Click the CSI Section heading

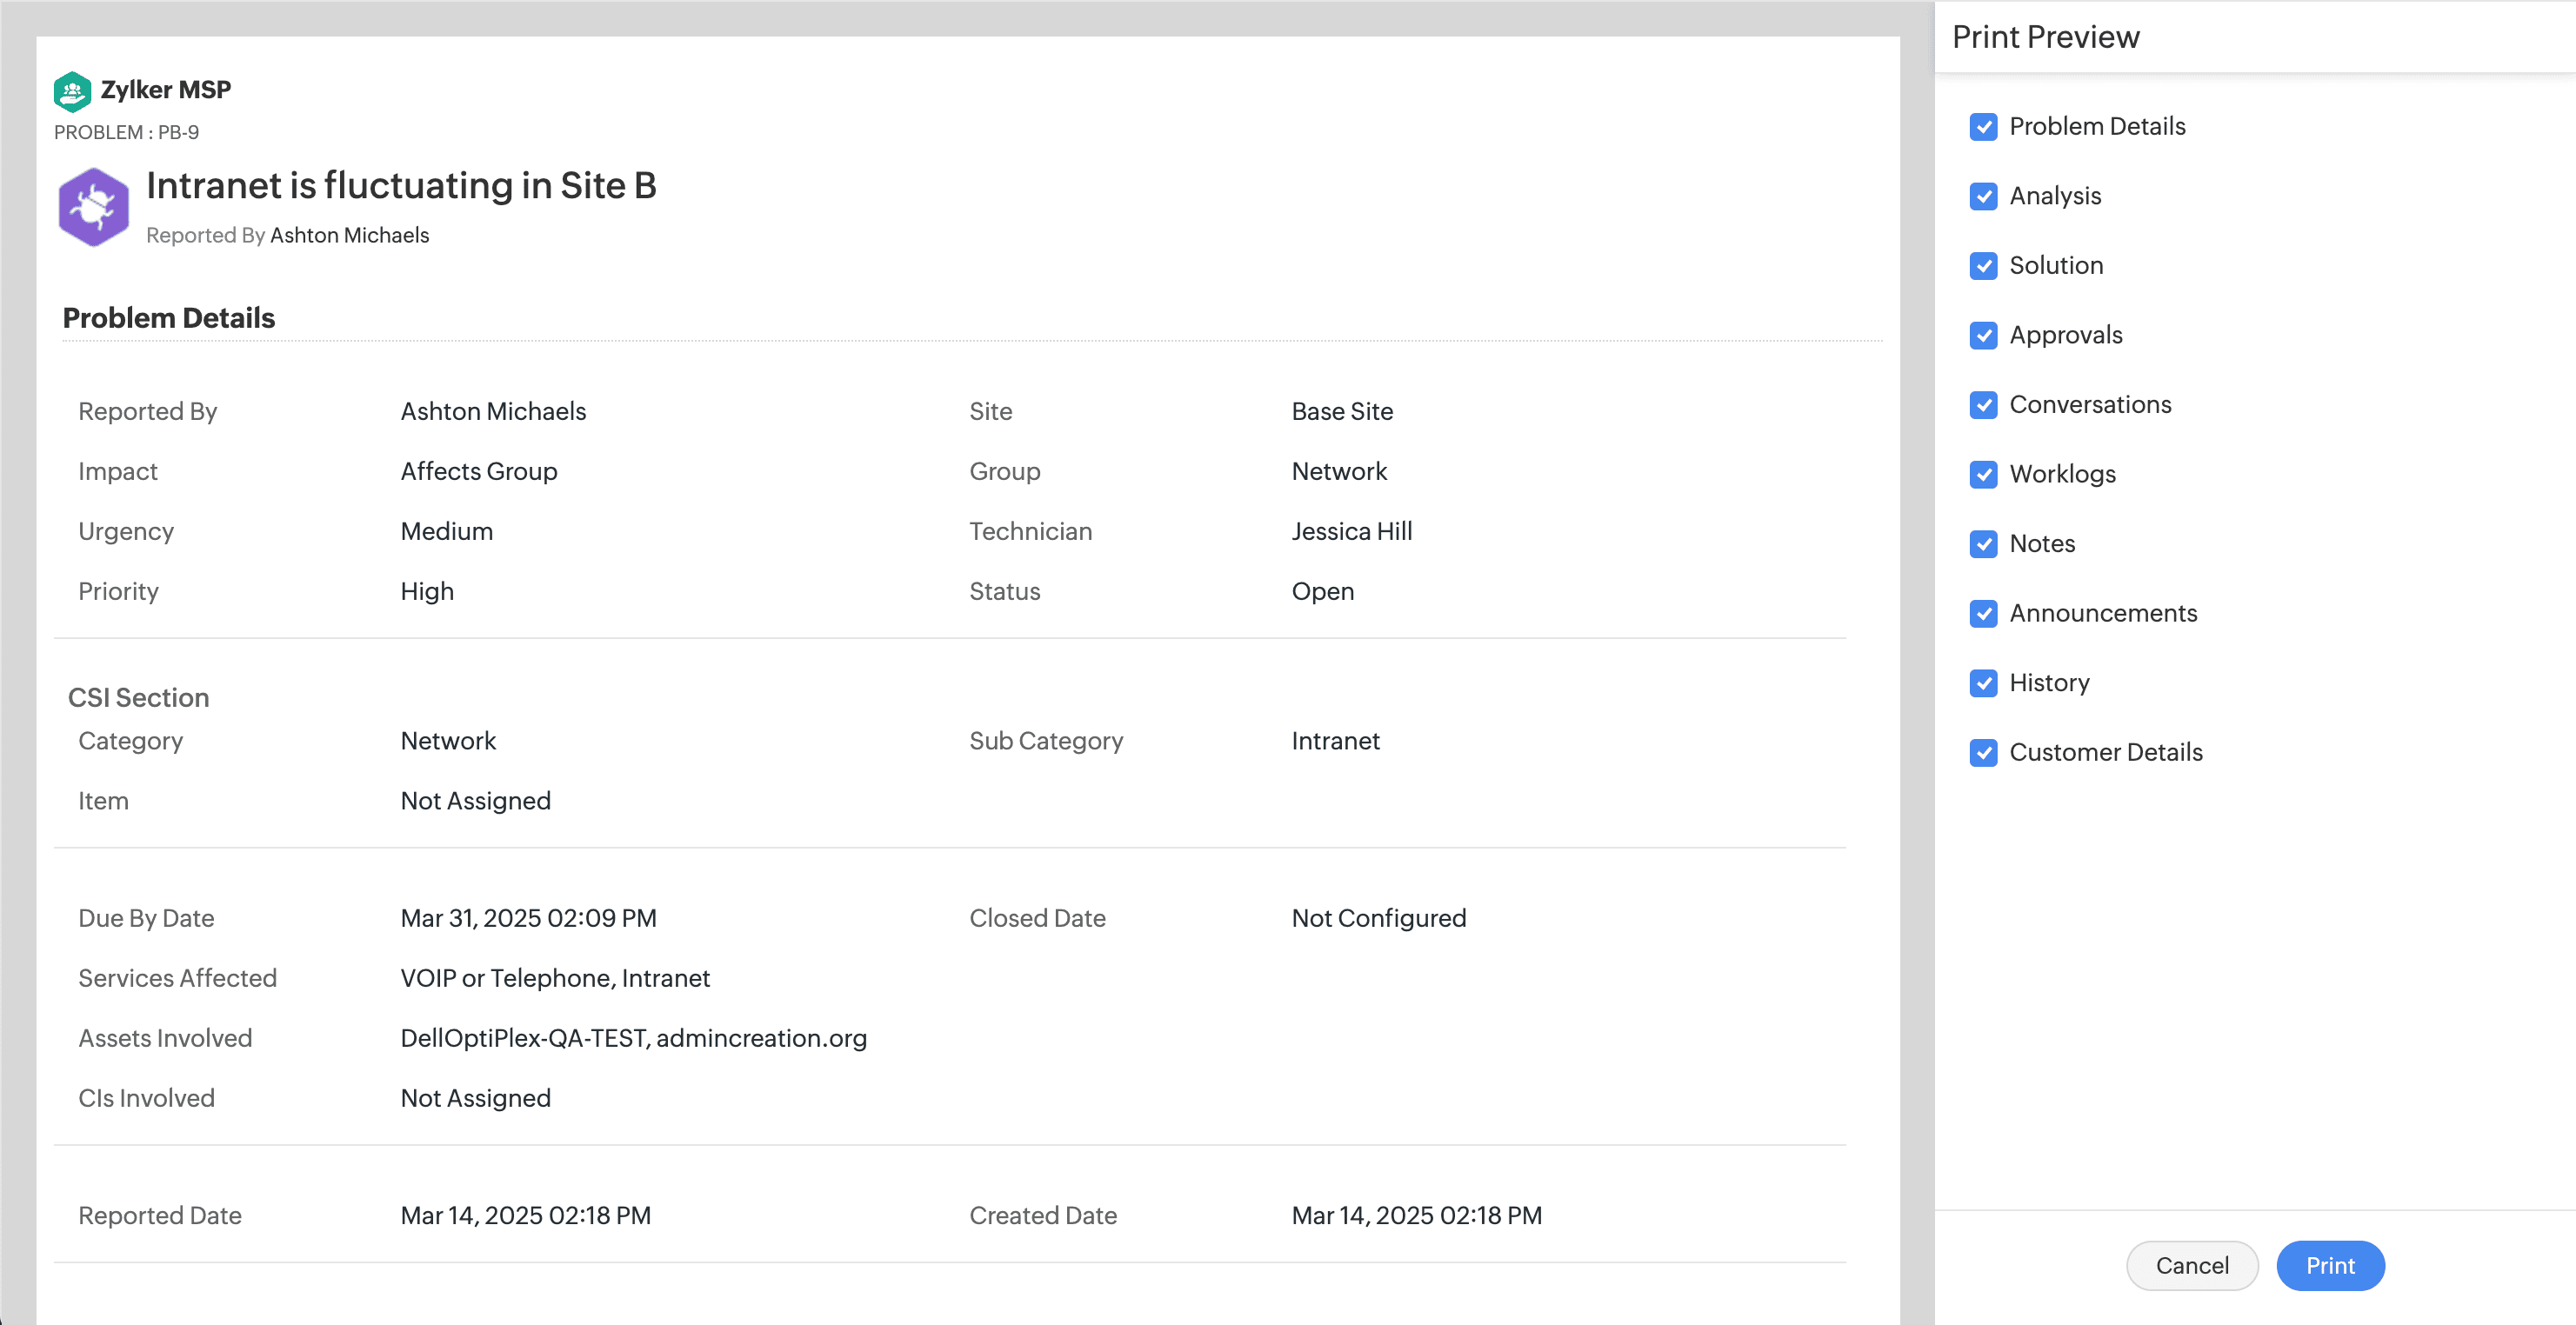(x=139, y=697)
